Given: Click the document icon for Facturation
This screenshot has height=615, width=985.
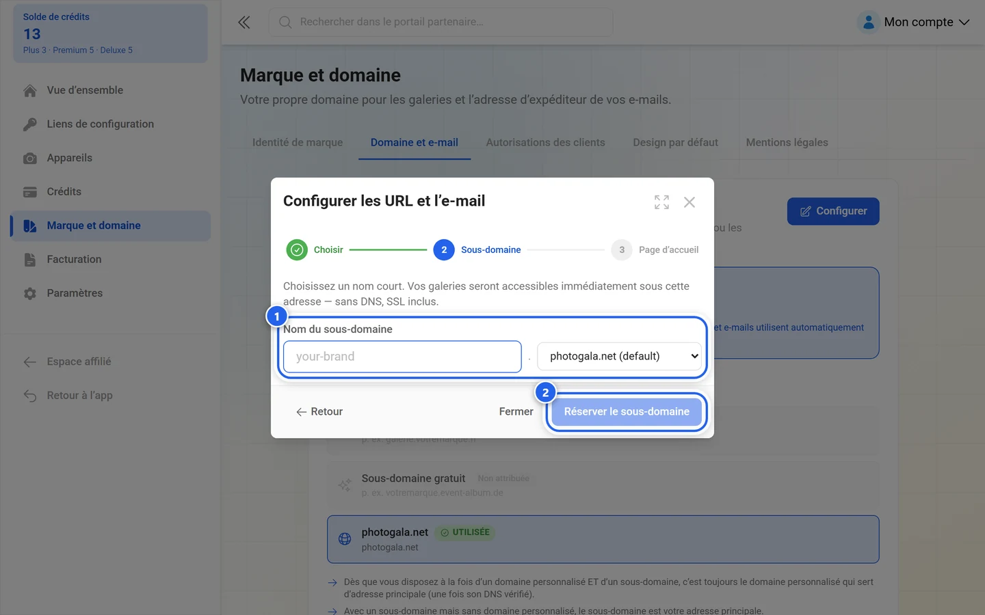Looking at the screenshot, I should [x=30, y=260].
